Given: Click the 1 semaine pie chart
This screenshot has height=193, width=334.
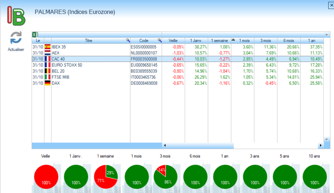Looking at the screenshot, I should click(x=106, y=177).
